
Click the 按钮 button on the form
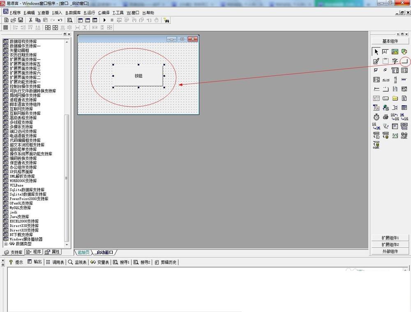pos(139,76)
